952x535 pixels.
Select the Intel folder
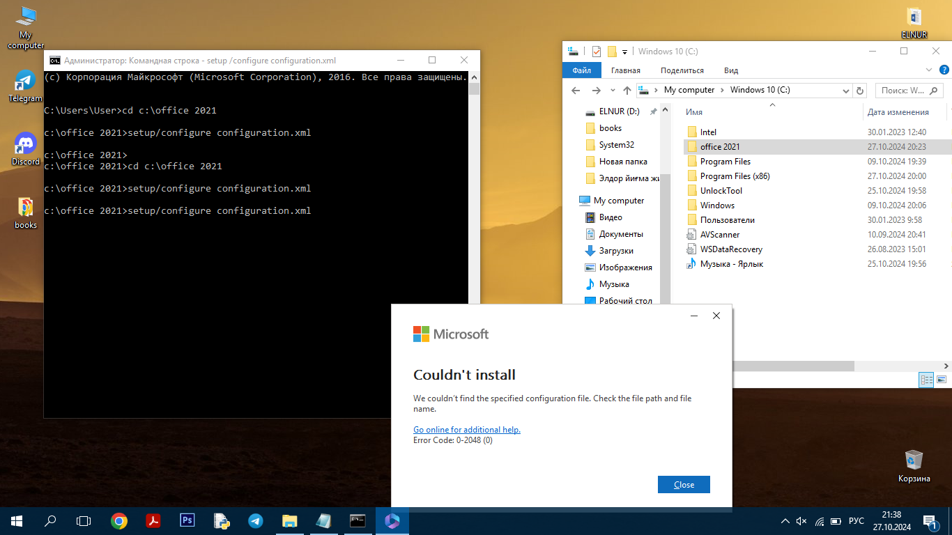pyautogui.click(x=708, y=132)
